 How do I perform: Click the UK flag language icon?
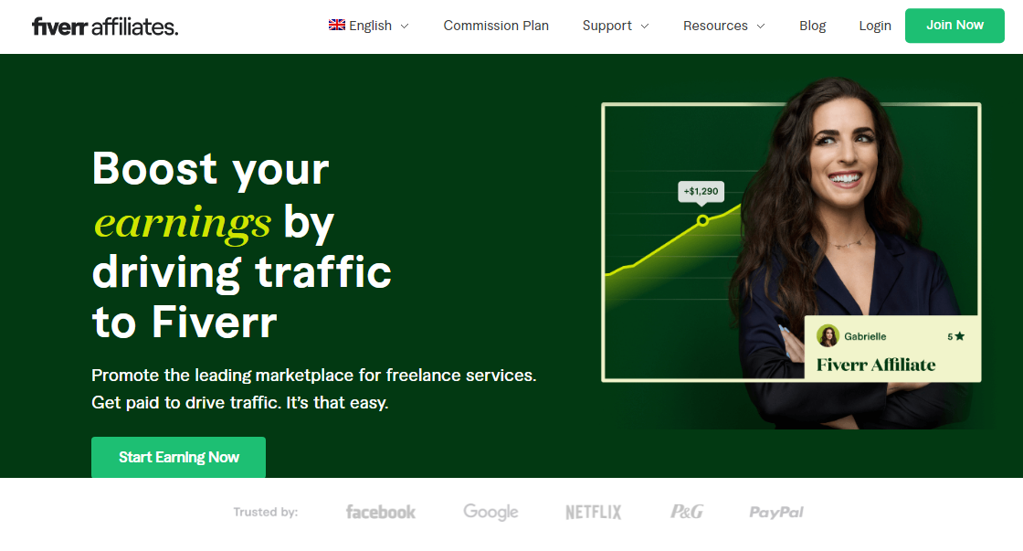[x=337, y=25]
